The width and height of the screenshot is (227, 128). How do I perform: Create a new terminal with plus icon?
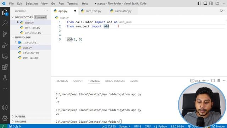[x=204, y=81]
